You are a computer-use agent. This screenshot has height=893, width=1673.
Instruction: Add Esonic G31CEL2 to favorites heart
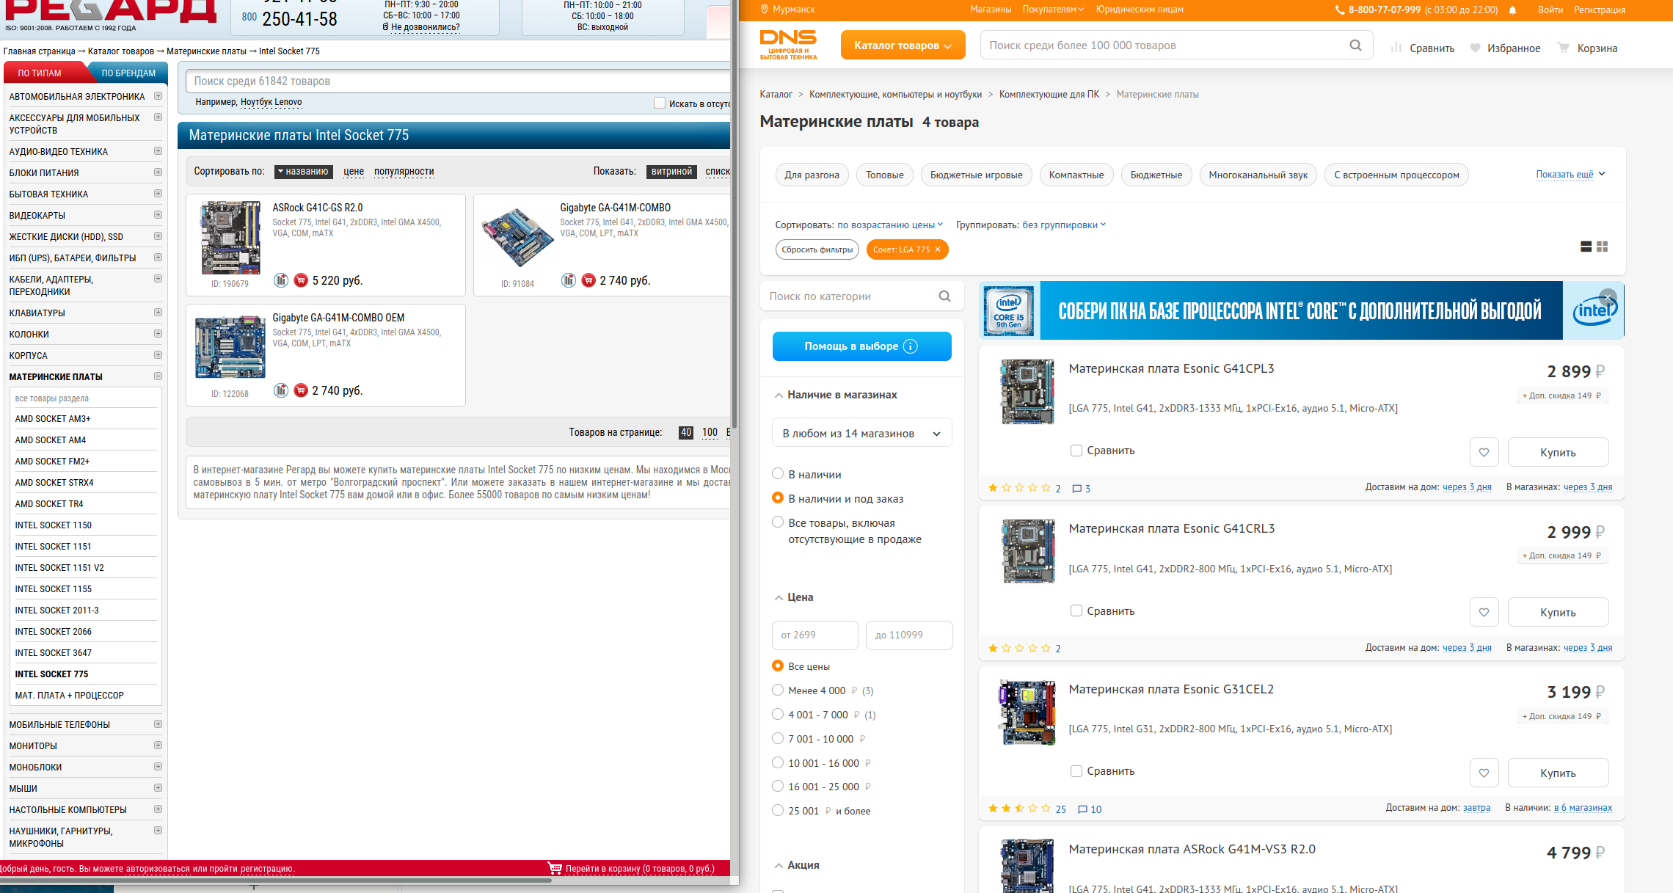(x=1484, y=773)
